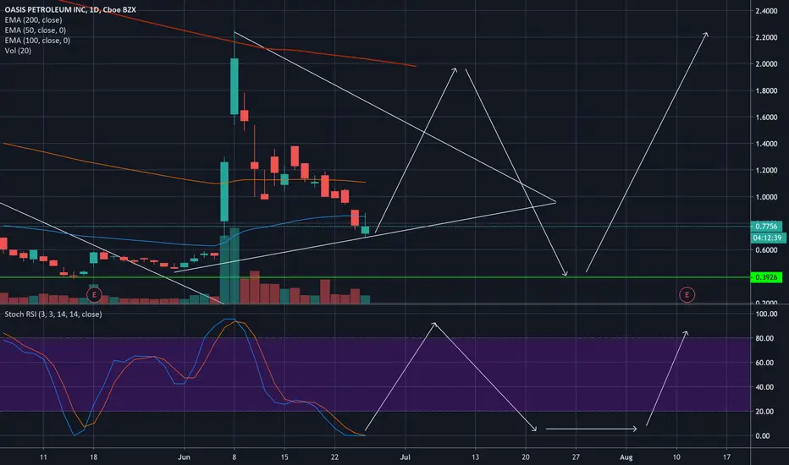Select the EMA (100, close, 0) indicator legend
The height and width of the screenshot is (465, 789).
(x=37, y=41)
